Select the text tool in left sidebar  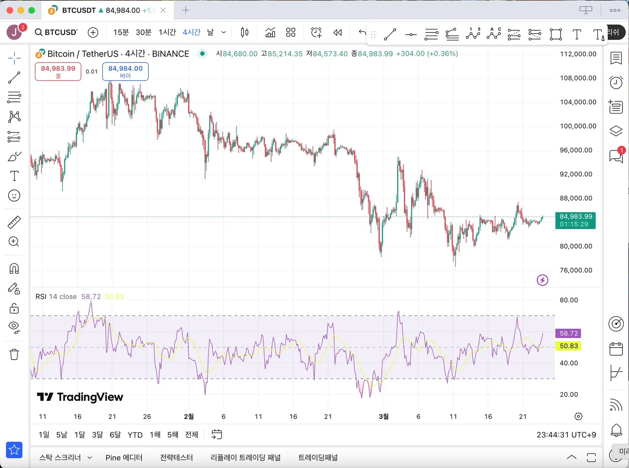pos(14,176)
